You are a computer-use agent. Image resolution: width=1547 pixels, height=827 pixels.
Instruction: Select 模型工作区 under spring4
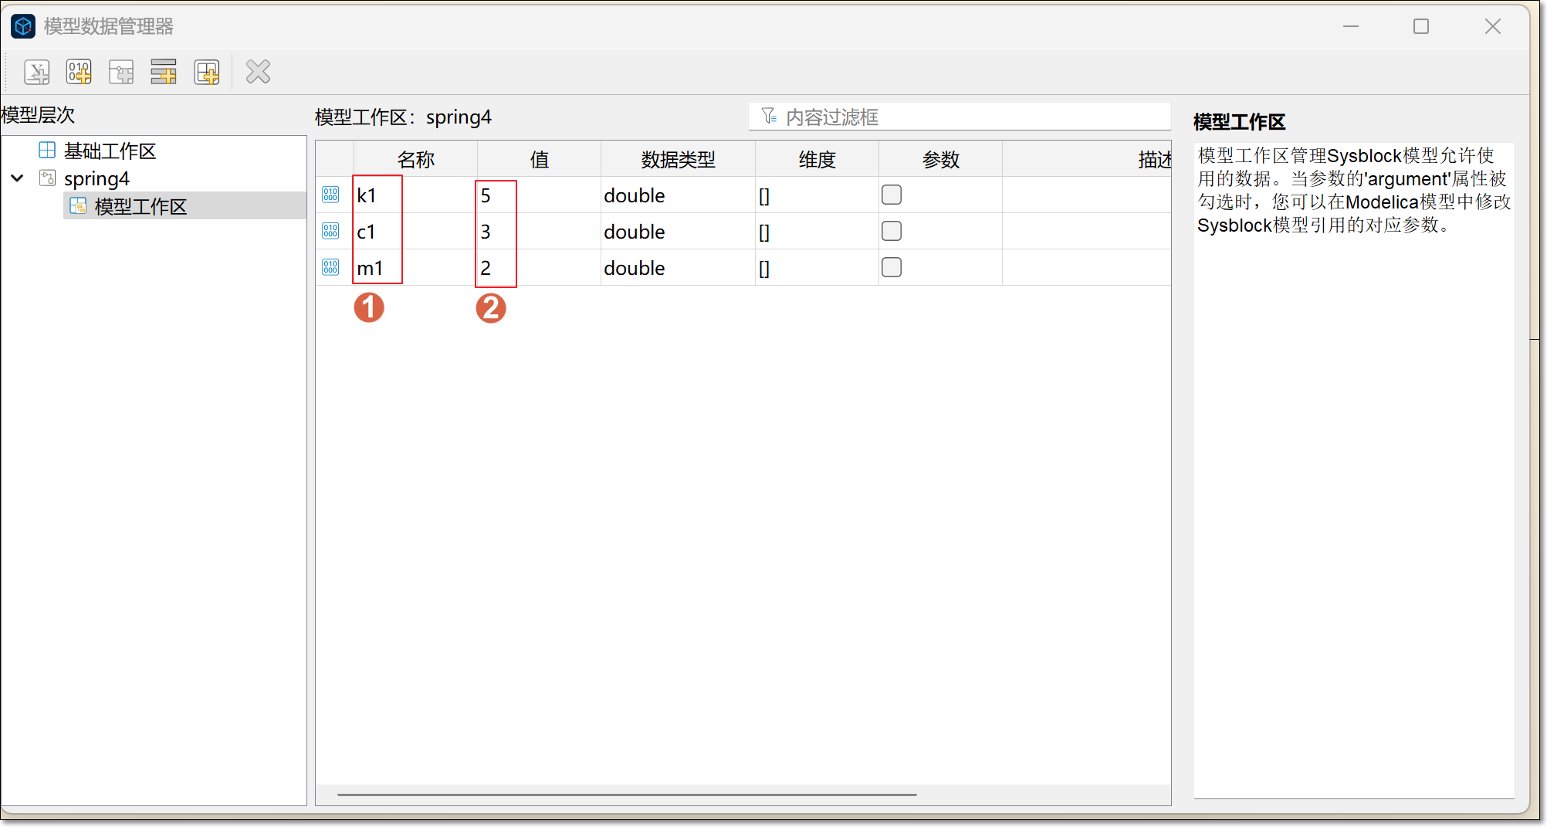click(140, 206)
